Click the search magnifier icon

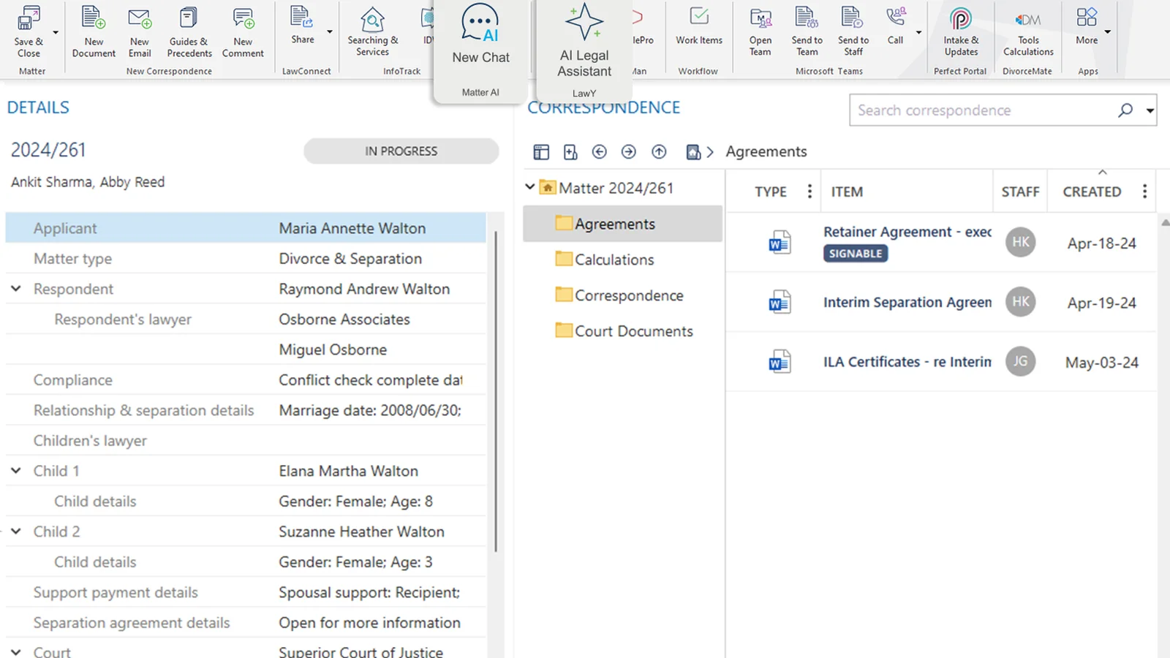pos(1125,110)
